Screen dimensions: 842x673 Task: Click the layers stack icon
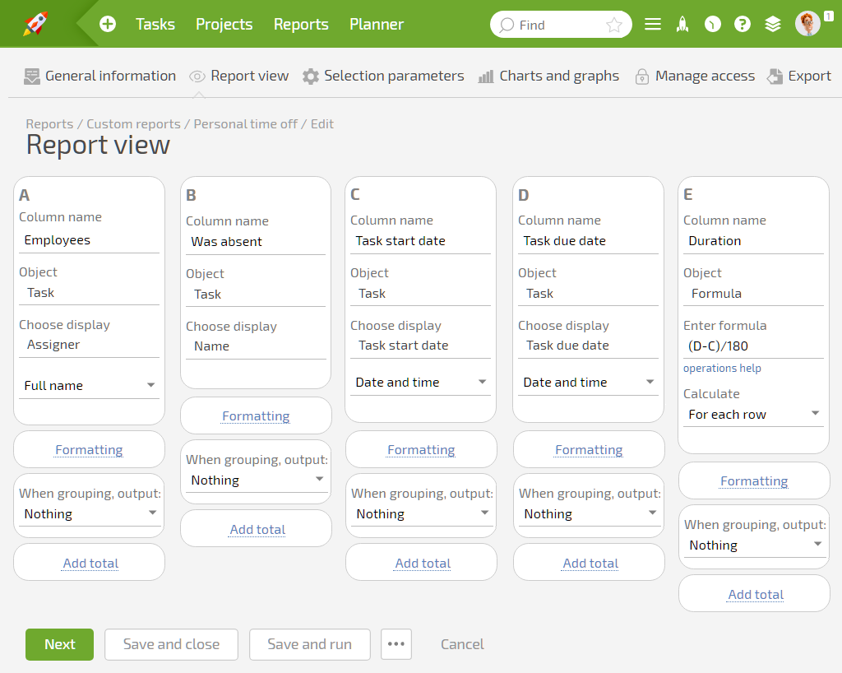tap(773, 24)
